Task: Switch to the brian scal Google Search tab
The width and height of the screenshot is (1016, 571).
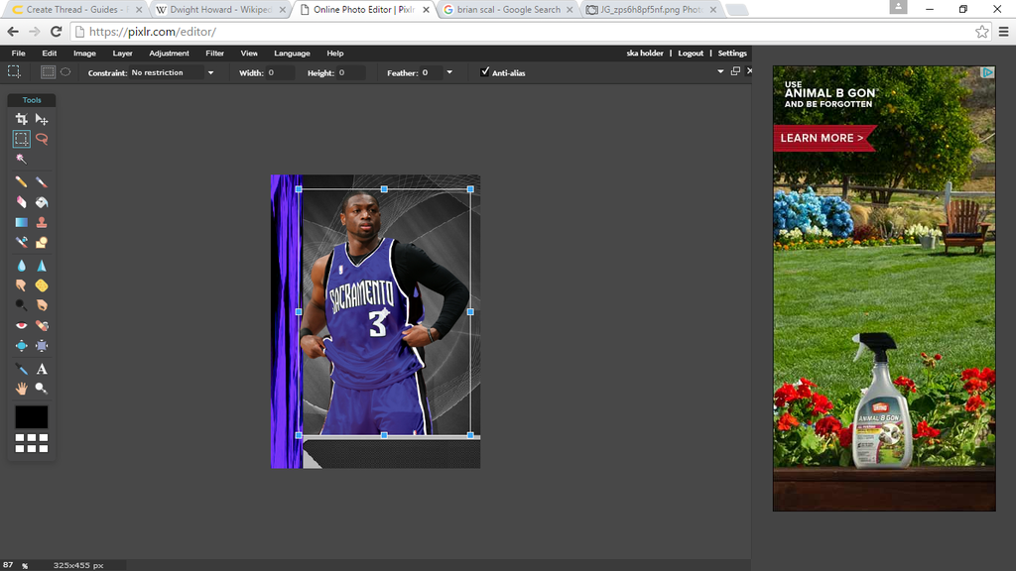Action: pyautogui.click(x=509, y=10)
